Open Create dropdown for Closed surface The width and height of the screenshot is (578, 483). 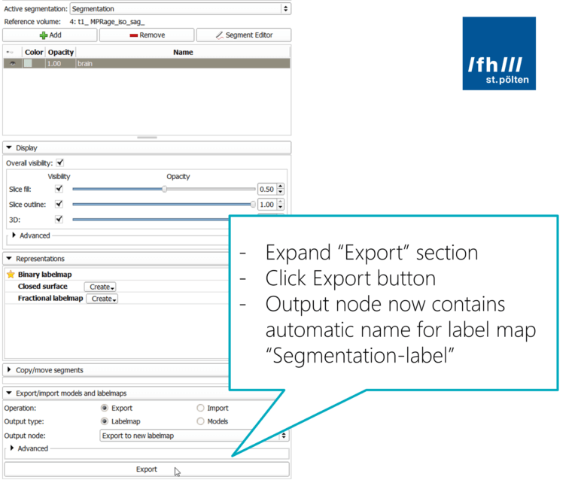click(102, 287)
